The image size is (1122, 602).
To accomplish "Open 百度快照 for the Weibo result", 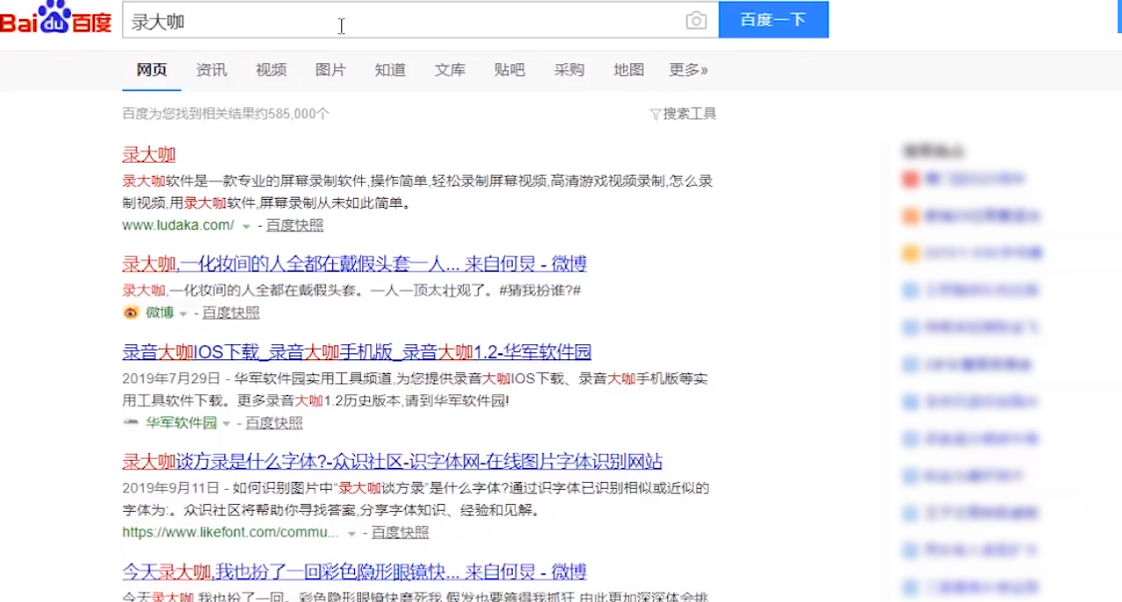I will [231, 313].
